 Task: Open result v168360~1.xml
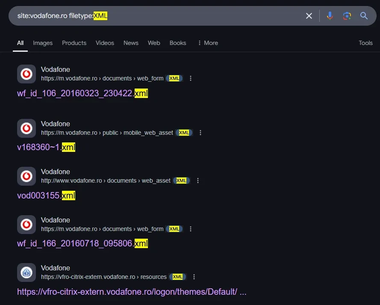[46, 147]
